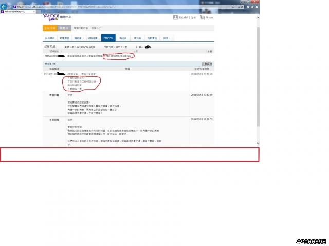Viewport: 329px width, 246px height.
Task: Click the scrollbar up arrow
Action: [x=258, y=18]
